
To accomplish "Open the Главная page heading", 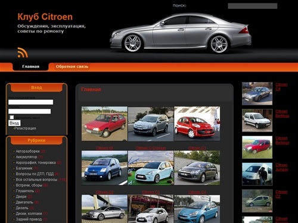I will point(91,90).
